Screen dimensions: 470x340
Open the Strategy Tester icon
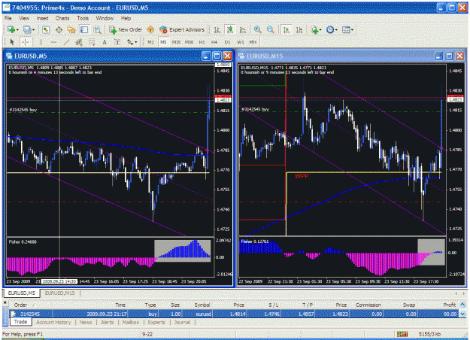(x=97, y=29)
